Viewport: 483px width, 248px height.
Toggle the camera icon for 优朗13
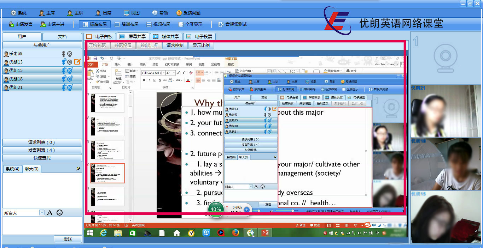click(70, 62)
